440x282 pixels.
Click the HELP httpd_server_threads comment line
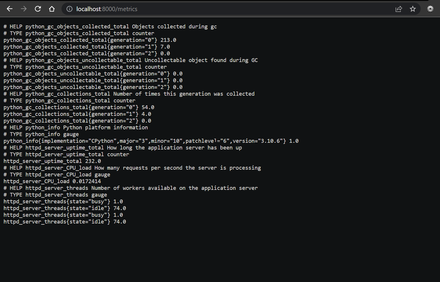click(x=131, y=188)
